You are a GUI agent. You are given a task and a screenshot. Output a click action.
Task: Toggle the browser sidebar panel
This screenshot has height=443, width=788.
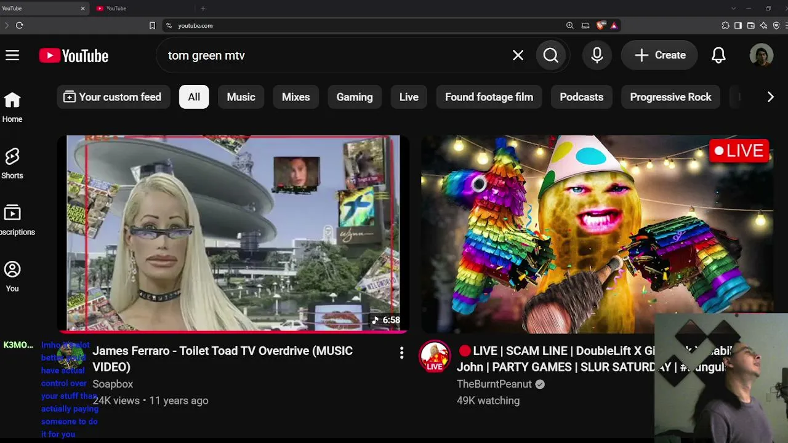pos(738,25)
